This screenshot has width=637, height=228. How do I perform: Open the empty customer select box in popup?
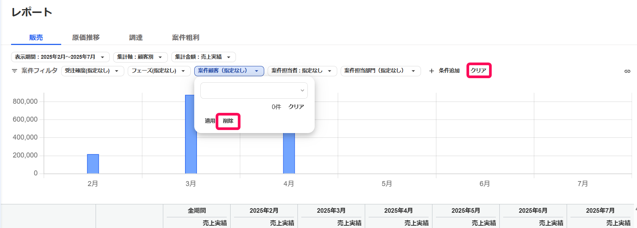point(254,91)
